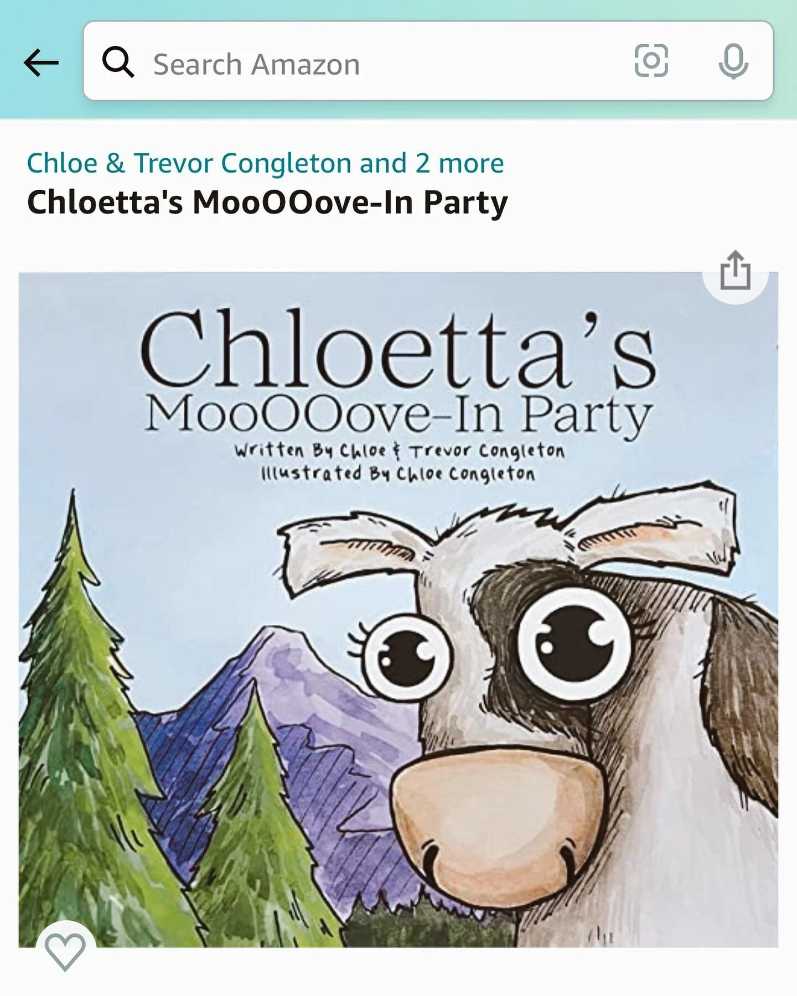Viewport: 797px width, 996px height.
Task: Start voice search with the microphone
Action: click(733, 61)
